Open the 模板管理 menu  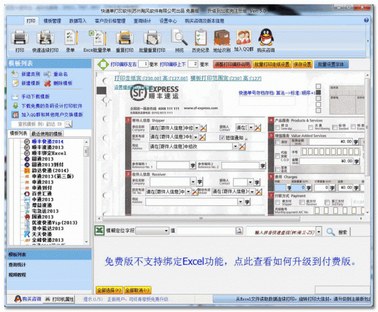pyautogui.click(x=52, y=21)
